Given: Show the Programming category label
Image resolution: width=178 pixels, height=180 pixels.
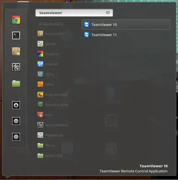Looking at the screenshot, I should [x=56, y=95].
